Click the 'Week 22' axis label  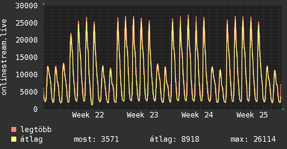(88, 115)
